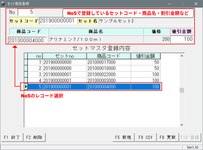Viewport: 203px width, 150px height.
Task: Export using the F8 CSV button
Action: [x=145, y=137]
